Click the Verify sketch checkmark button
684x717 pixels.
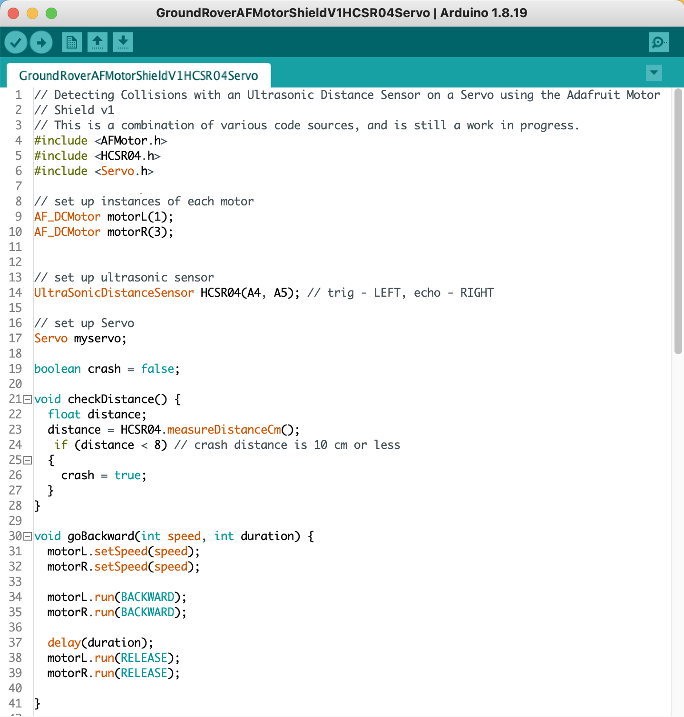pyautogui.click(x=16, y=43)
